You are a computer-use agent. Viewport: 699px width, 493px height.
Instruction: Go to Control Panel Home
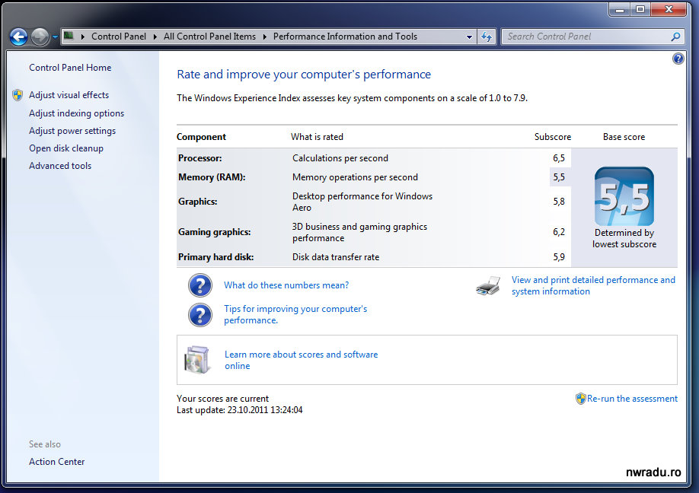coord(70,68)
